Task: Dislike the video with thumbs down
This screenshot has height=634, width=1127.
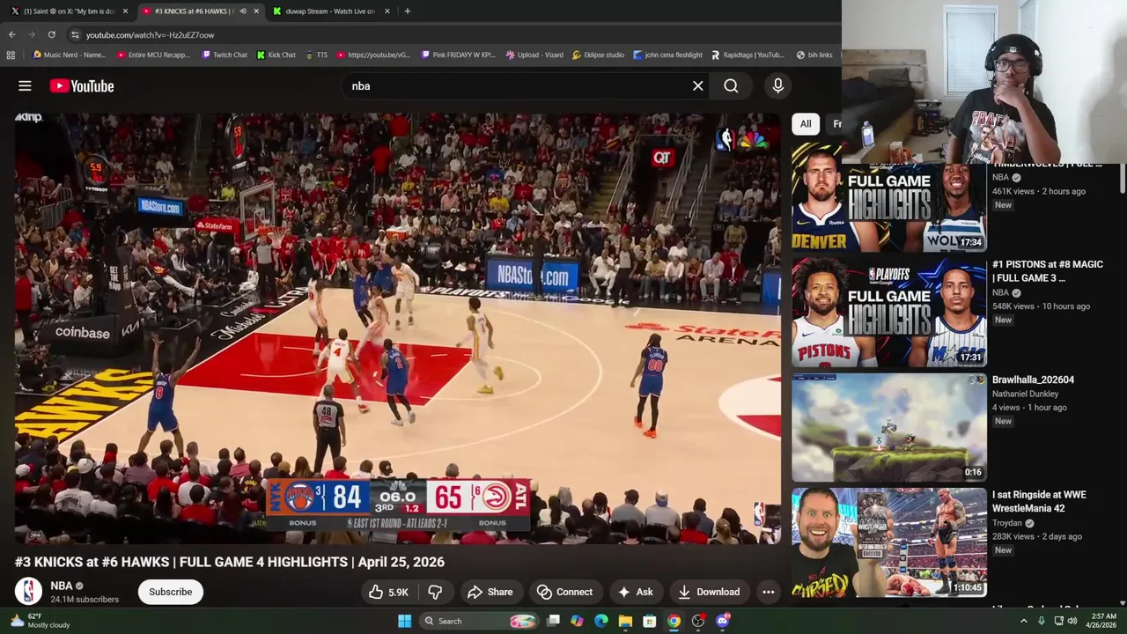Action: tap(435, 592)
